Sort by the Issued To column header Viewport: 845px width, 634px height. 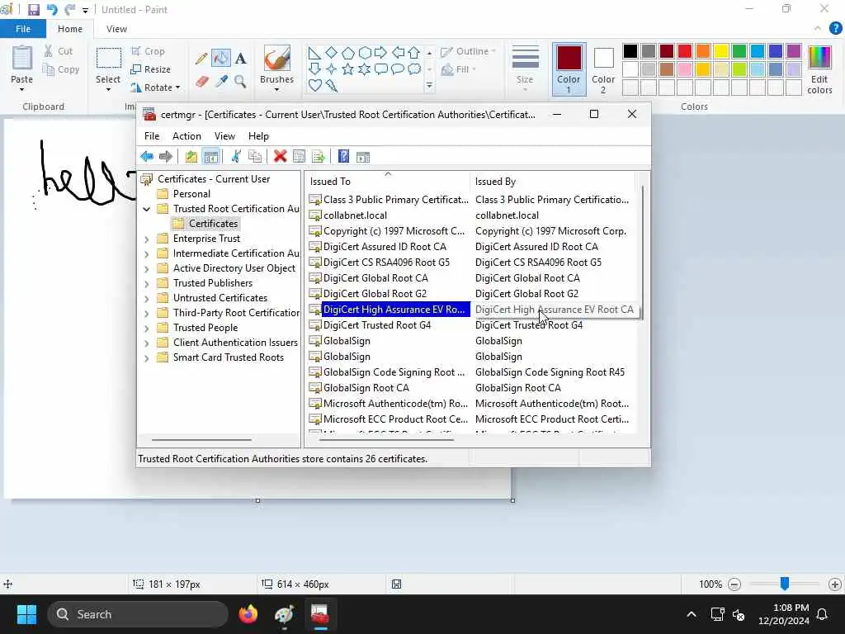388,182
